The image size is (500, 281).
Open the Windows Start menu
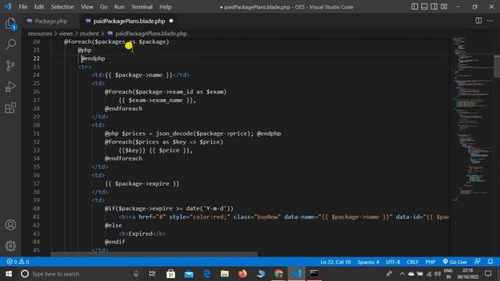pyautogui.click(x=9, y=274)
